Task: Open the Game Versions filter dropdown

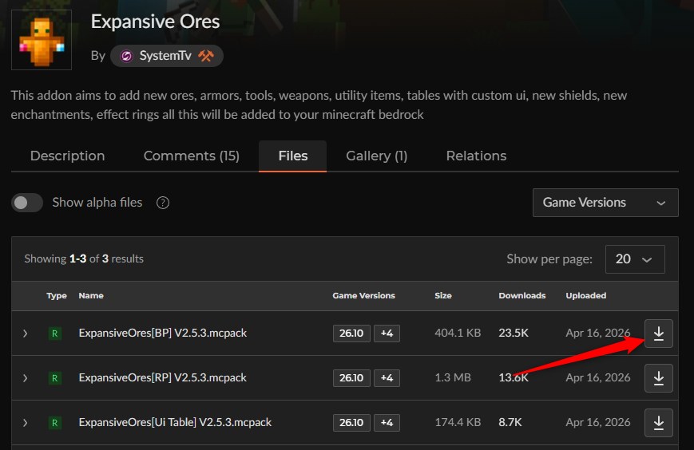Action: point(605,203)
